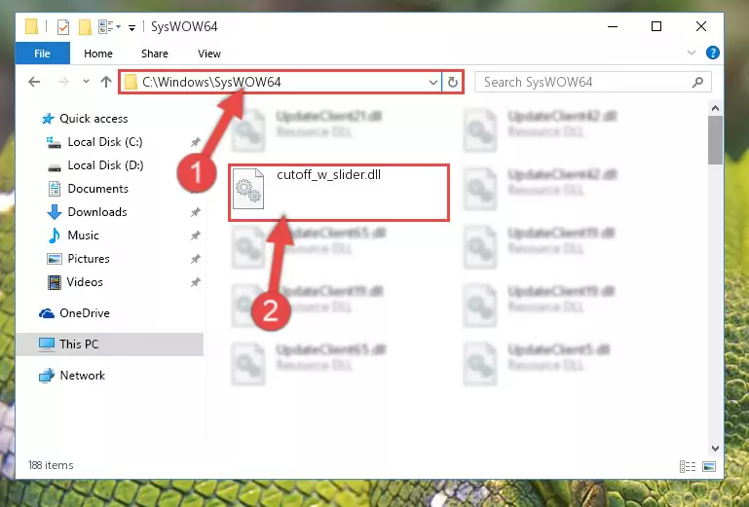
Task: Maximize the SysWOW64 window
Action: [656, 26]
